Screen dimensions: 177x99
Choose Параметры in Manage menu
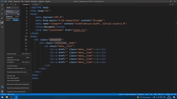click(x=18, y=57)
